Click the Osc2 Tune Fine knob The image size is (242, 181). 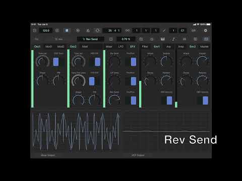pos(79,81)
